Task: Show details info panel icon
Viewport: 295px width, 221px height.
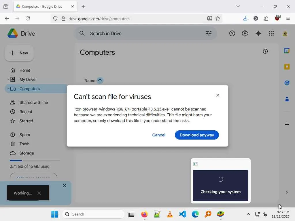Action: 265,51
